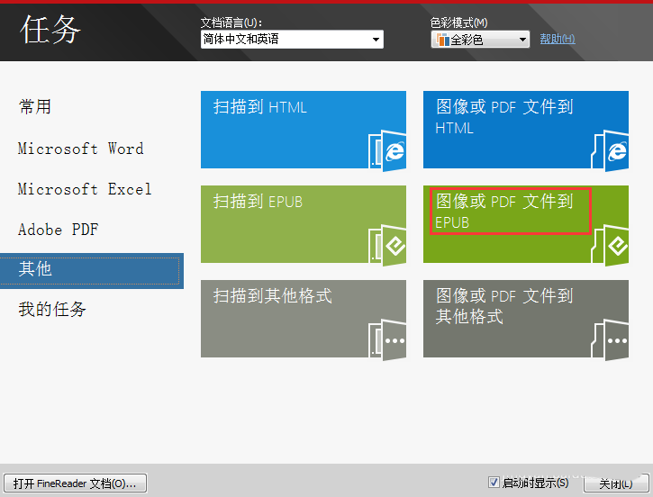Click the 关闭 button
The image size is (653, 497).
(615, 483)
